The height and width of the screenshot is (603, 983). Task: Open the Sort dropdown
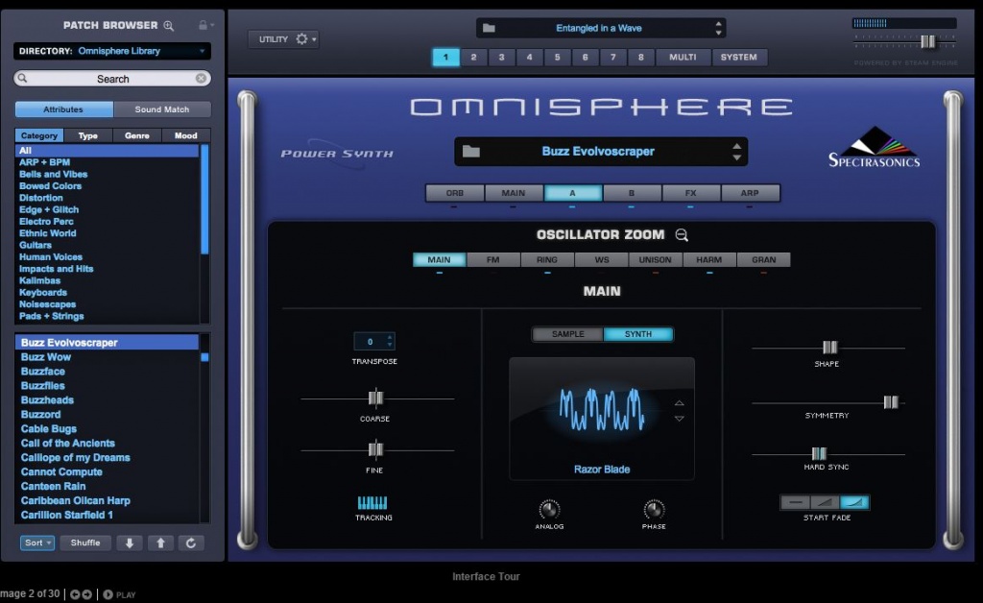point(37,543)
